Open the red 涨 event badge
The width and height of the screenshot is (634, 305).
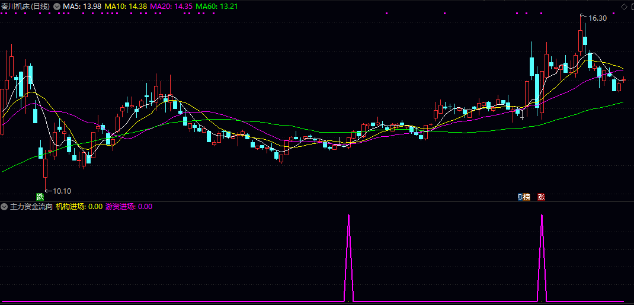(541, 197)
